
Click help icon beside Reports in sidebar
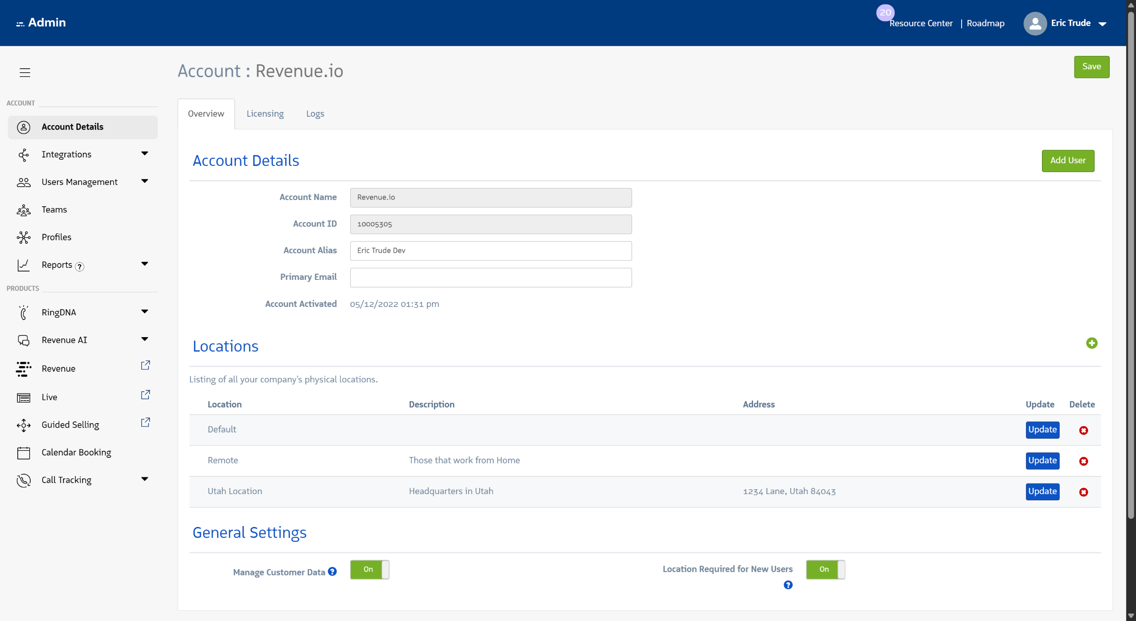(79, 266)
